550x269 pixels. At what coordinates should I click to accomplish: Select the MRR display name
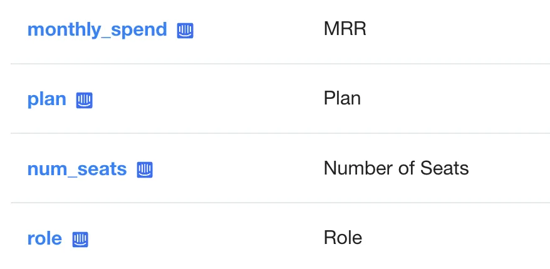point(345,28)
